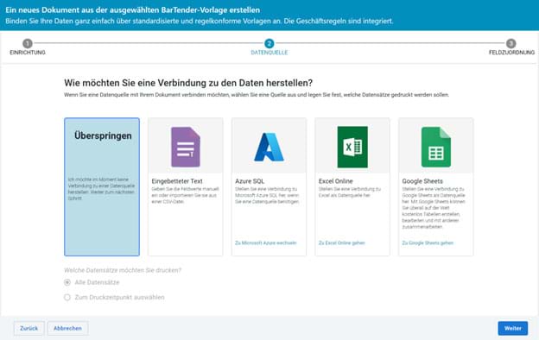Open the 'Zu Excel Online gehen' link
The height and width of the screenshot is (340, 539).
coord(342,242)
